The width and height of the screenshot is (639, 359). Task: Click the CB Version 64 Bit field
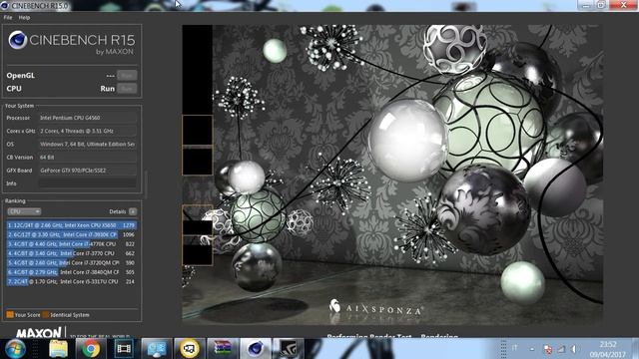pyautogui.click(x=87, y=158)
